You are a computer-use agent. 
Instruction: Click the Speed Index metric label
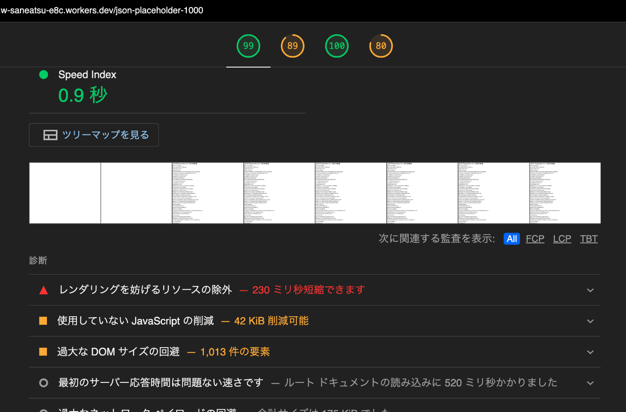(87, 75)
